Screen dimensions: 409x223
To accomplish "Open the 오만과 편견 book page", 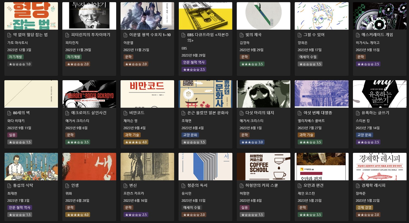I will click(313, 185).
